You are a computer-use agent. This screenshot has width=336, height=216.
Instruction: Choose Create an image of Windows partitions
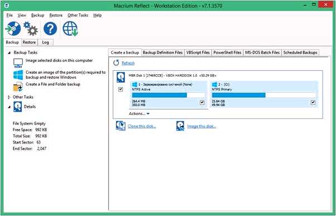point(66,75)
